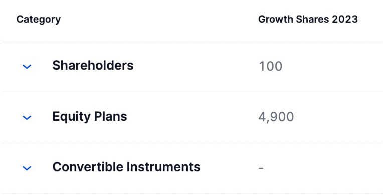Click the 4,900 value for Equity Plans
The image size is (383, 195).
[x=276, y=117]
